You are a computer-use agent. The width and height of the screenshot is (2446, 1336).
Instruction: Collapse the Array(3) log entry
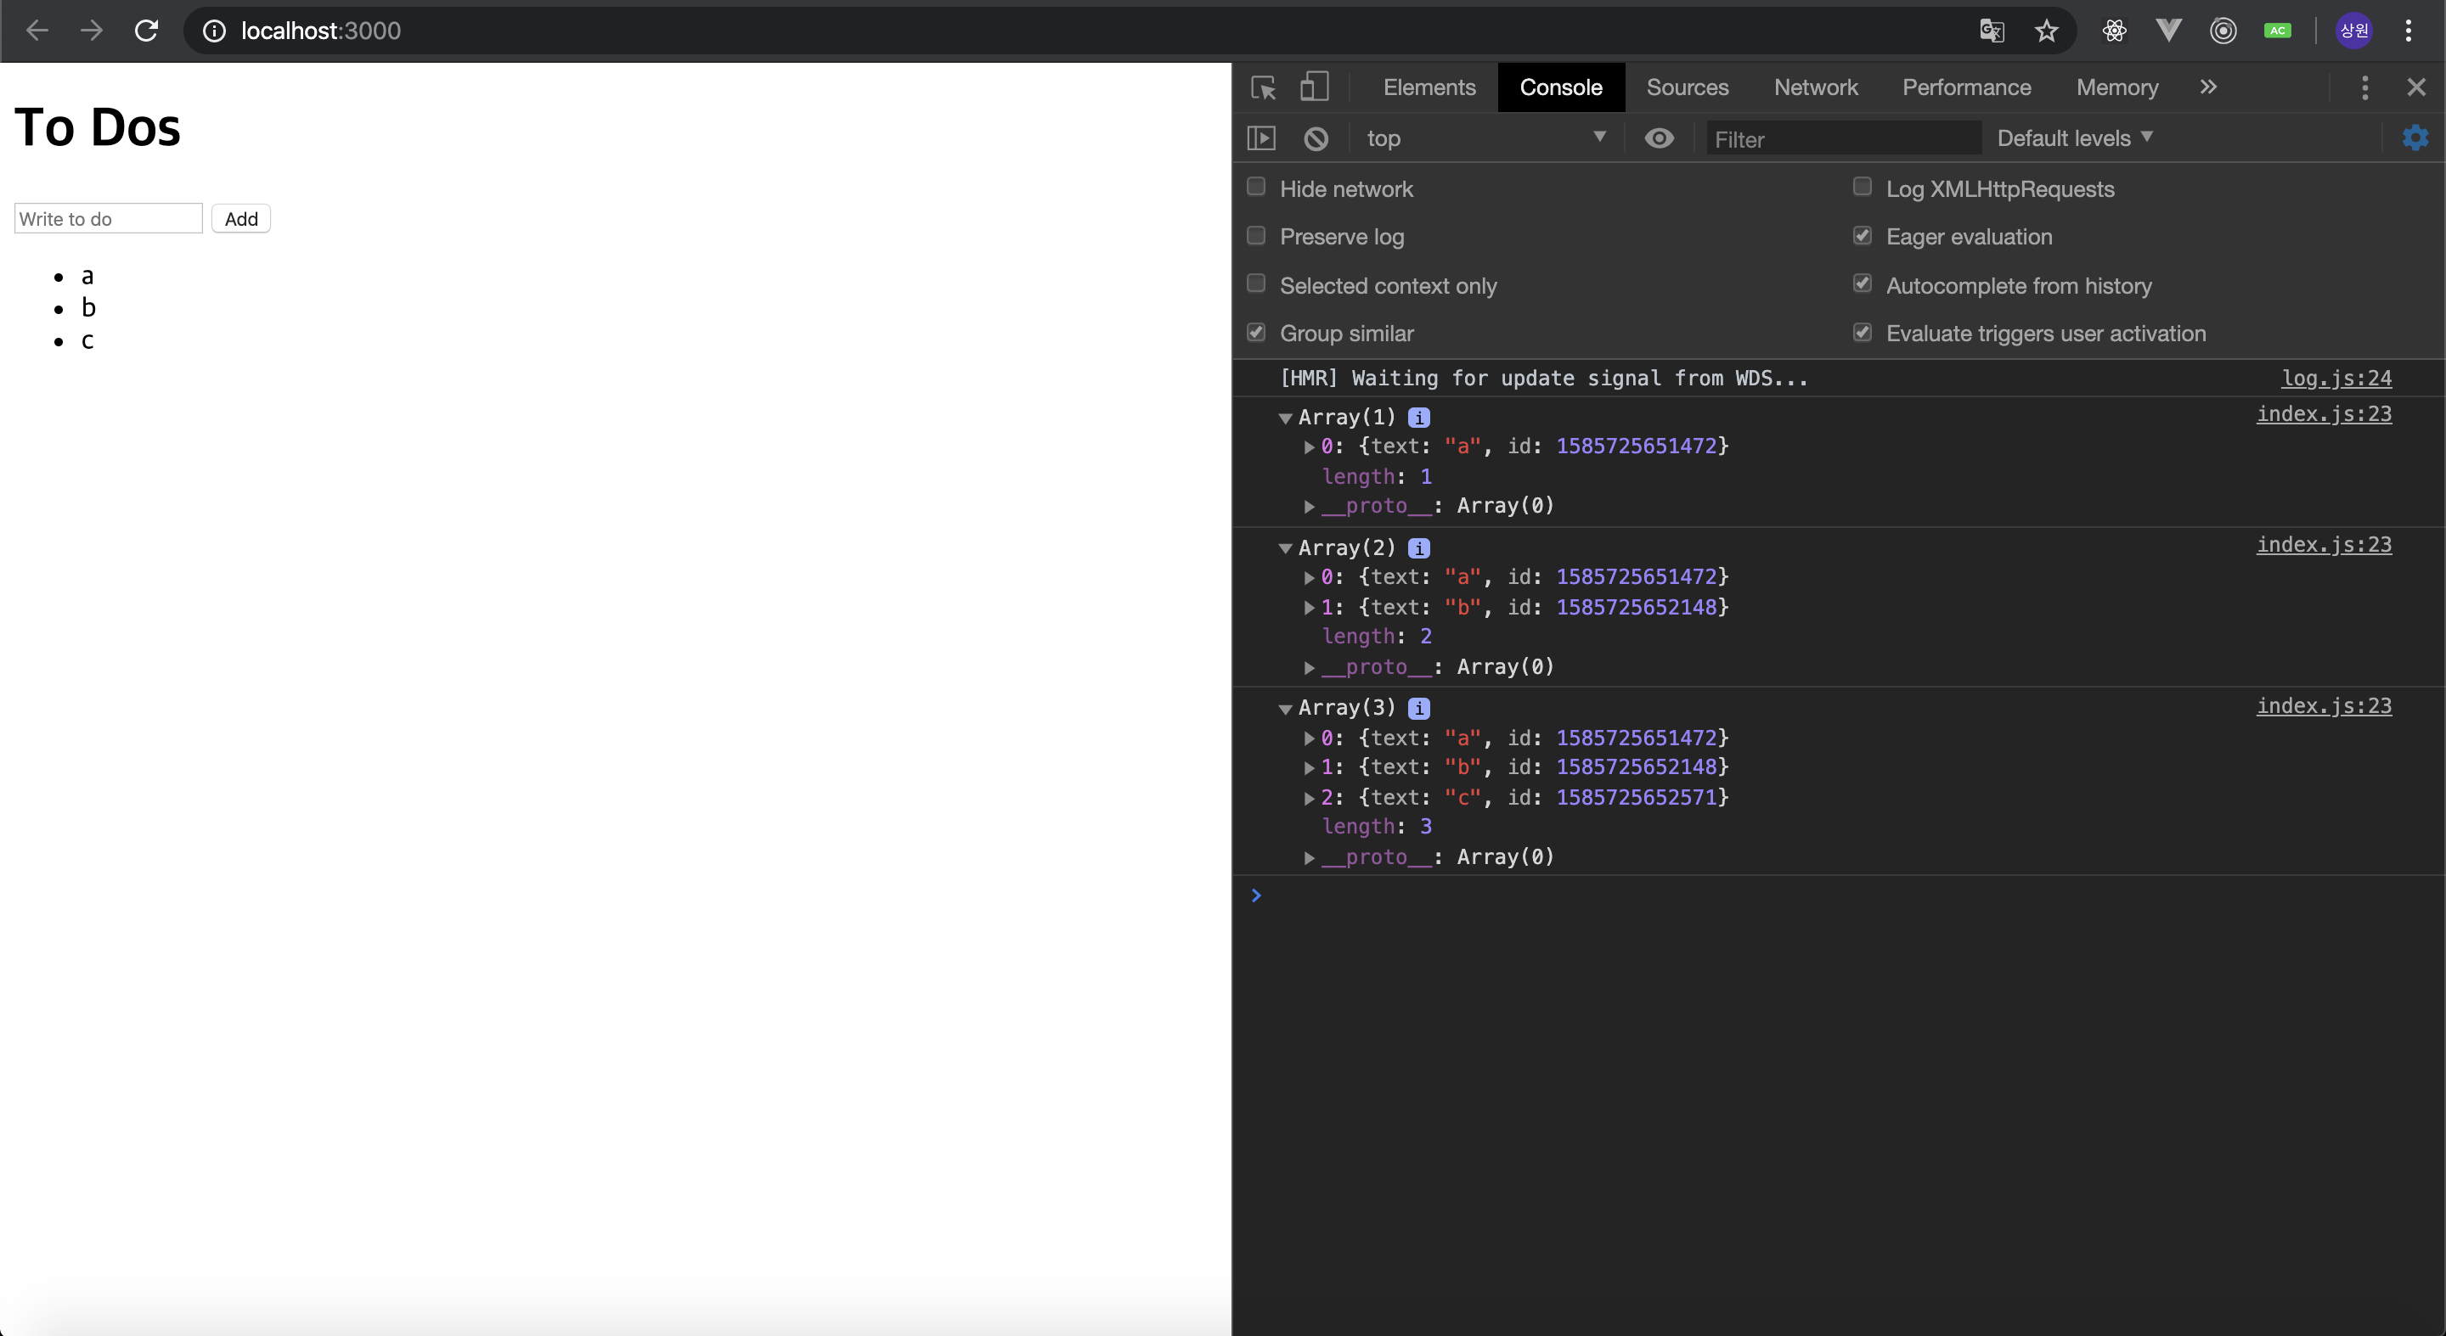(x=1285, y=709)
